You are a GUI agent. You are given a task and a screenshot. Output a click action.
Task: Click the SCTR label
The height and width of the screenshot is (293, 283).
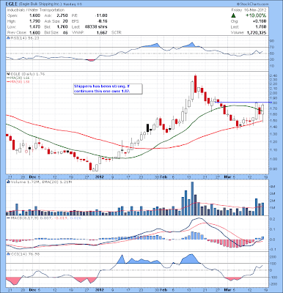coord(117,32)
